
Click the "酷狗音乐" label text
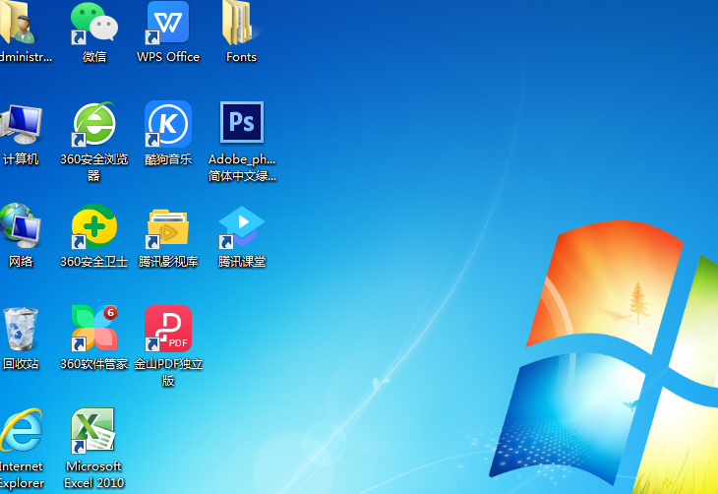pos(168,159)
